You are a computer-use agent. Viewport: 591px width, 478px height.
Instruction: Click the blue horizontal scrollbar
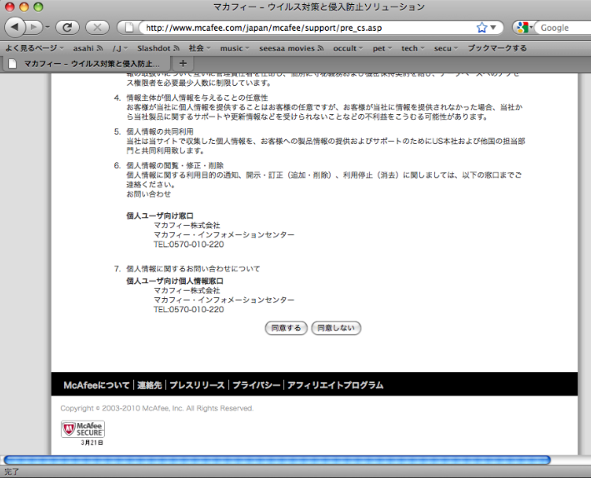(277, 460)
